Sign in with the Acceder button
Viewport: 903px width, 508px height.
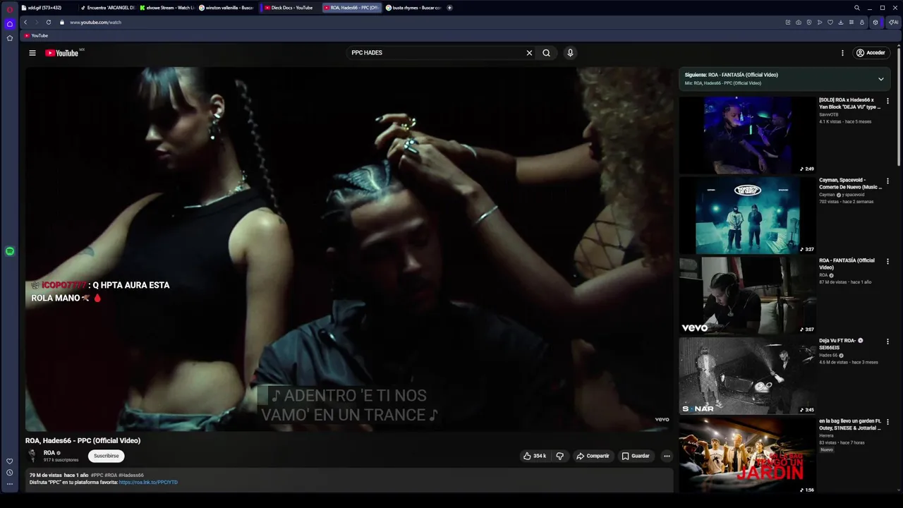(870, 53)
